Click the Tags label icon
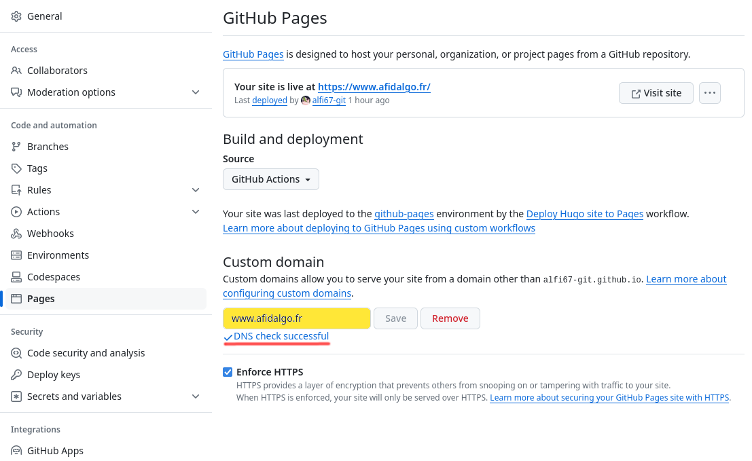The height and width of the screenshot is (461, 752). click(x=16, y=168)
